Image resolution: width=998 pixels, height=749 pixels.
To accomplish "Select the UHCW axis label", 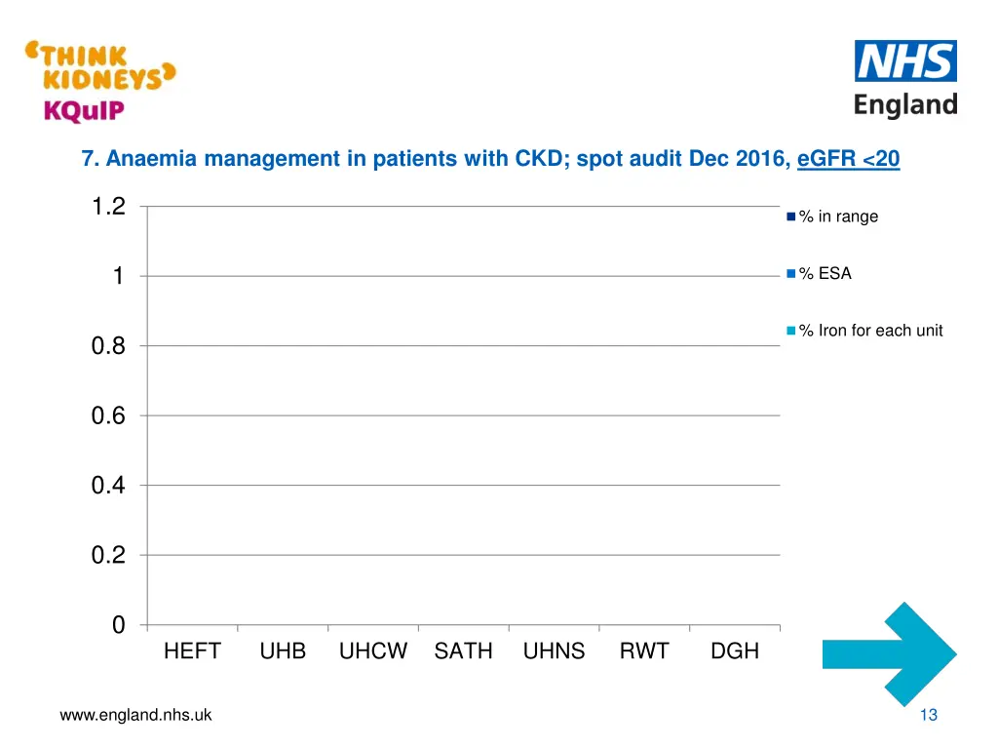I will (x=373, y=651).
